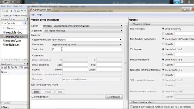This screenshot has height=109, width=194.
Task: Open Objective function dropdown arrow
Action: (x=120, y=40)
